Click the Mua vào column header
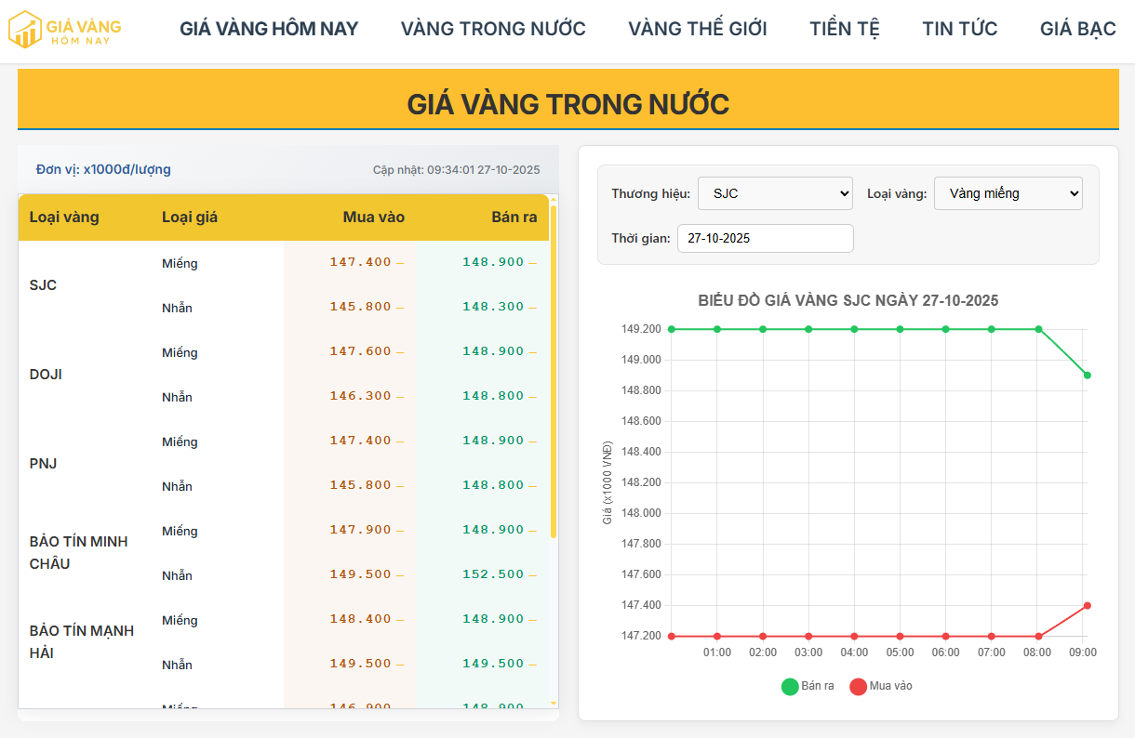The width and height of the screenshot is (1135, 738). click(373, 217)
